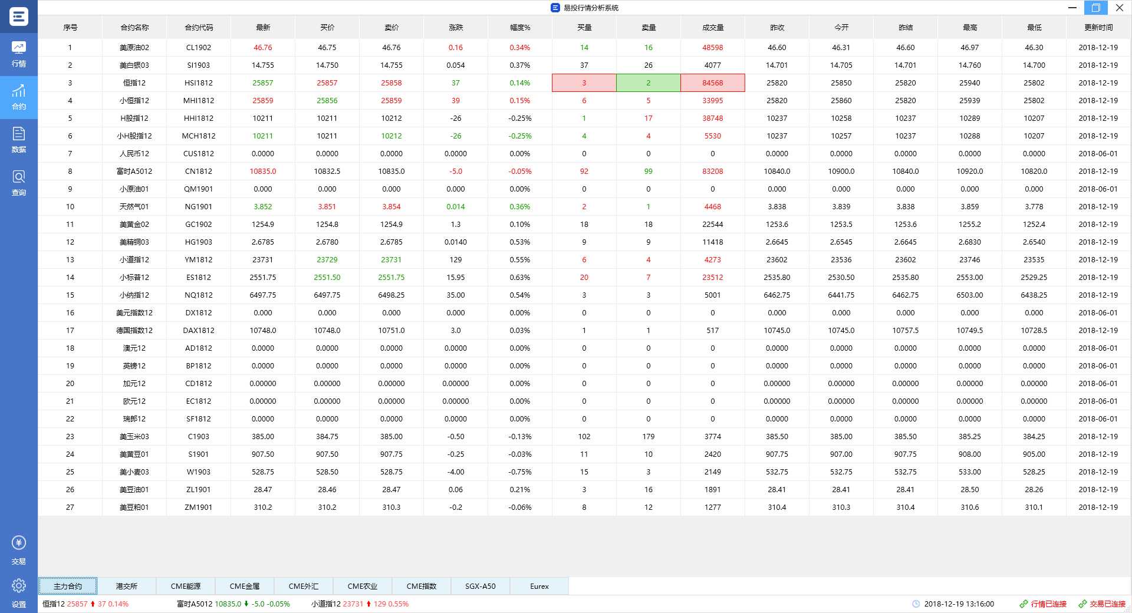The width and height of the screenshot is (1132, 613).
Task: Open the CME能源 tab
Action: click(186, 586)
